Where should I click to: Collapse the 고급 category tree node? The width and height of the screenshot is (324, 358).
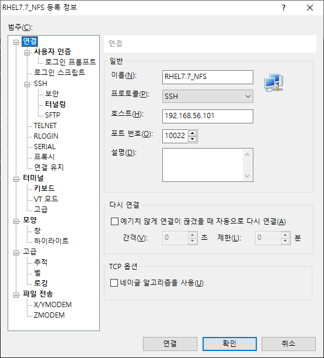point(16,253)
